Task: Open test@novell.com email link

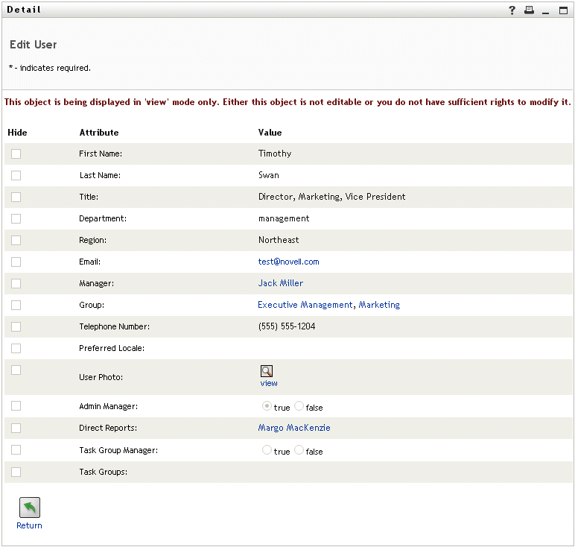Action: [x=288, y=262]
